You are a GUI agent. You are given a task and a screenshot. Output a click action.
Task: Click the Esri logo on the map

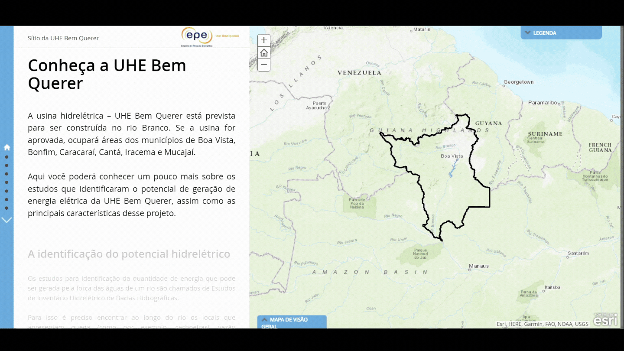point(605,320)
